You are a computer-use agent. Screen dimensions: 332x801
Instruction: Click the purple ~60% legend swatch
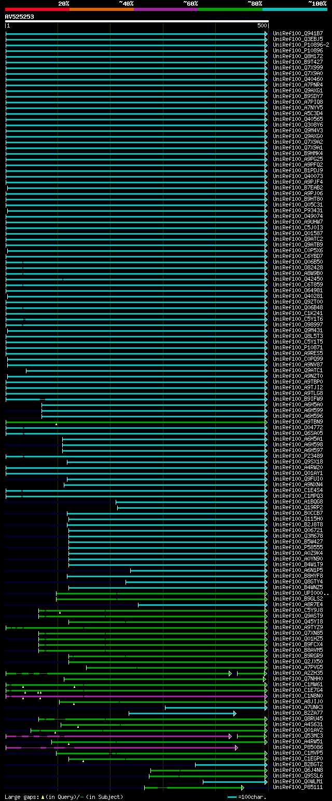(165, 9)
